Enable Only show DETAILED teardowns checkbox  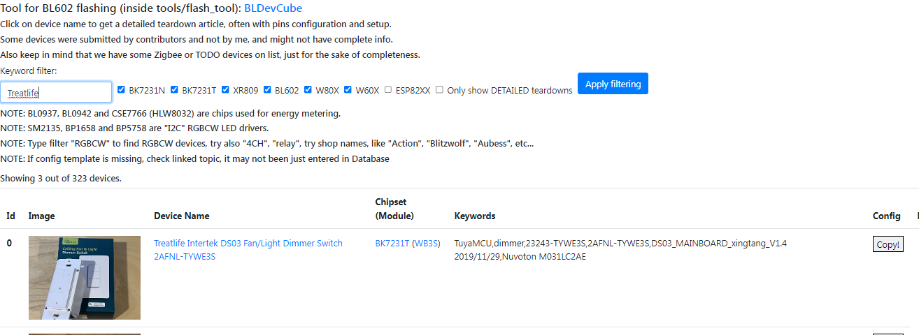(439, 90)
